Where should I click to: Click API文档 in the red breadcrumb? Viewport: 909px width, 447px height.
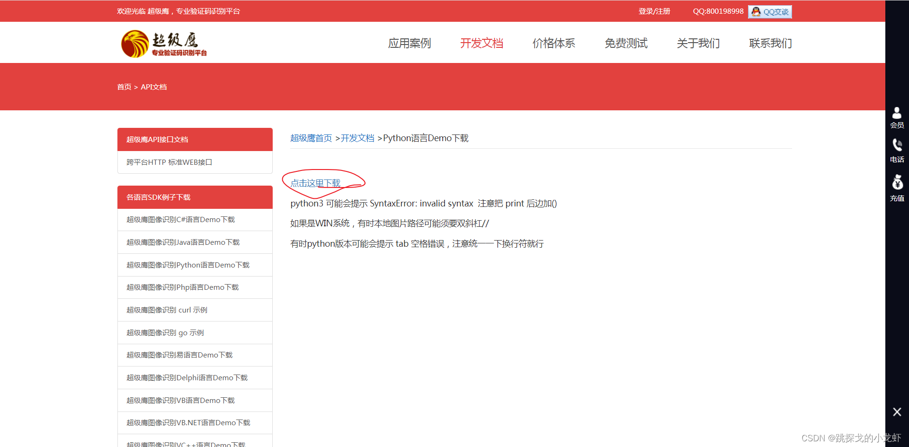153,87
